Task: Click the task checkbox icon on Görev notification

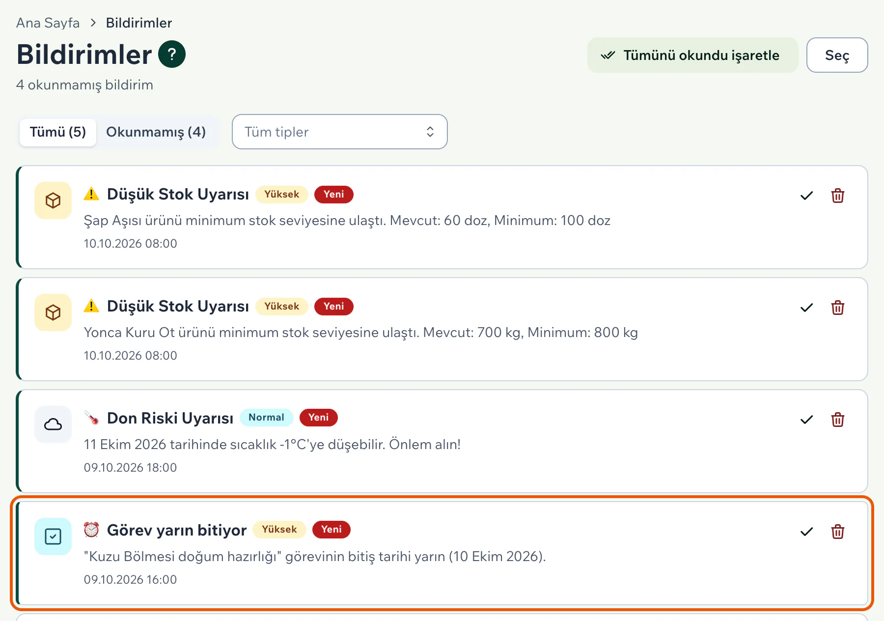Action: coord(53,536)
